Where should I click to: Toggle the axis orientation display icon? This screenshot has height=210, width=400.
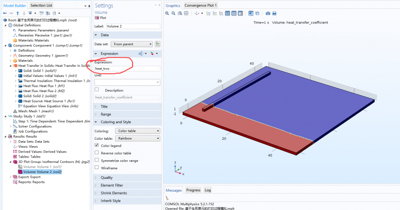click(234, 13)
